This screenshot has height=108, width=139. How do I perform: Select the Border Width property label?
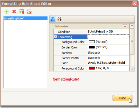pyautogui.click(x=70, y=58)
